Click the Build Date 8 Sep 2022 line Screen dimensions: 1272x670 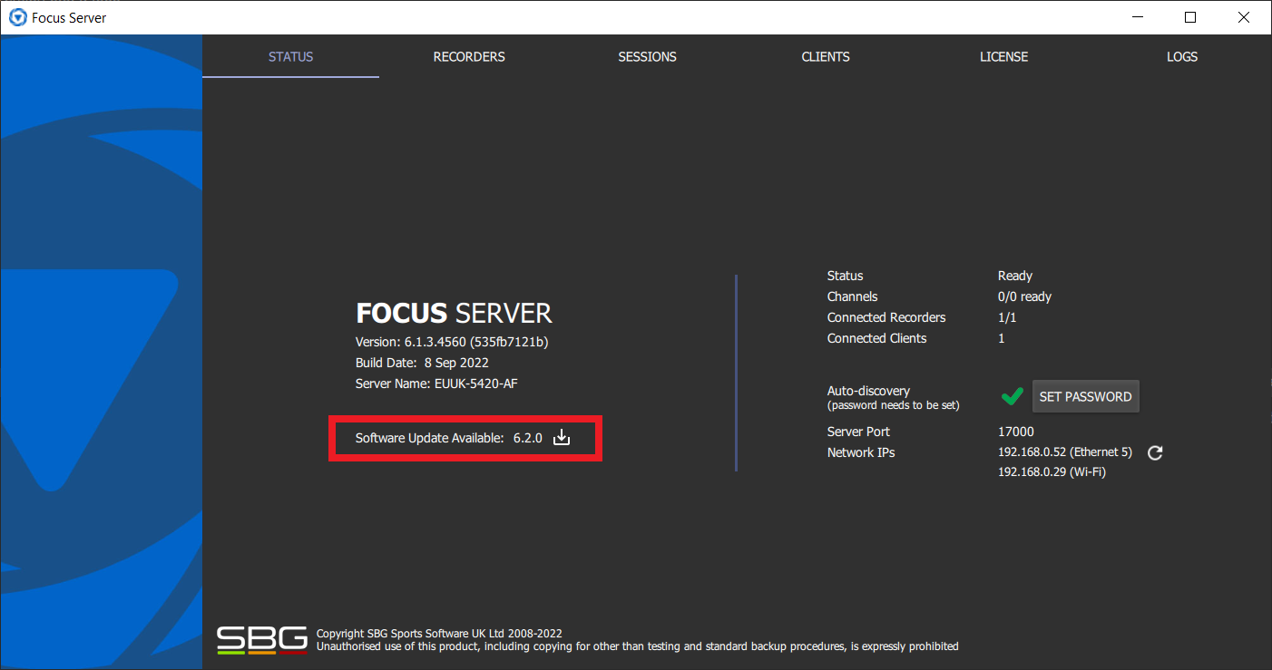(x=422, y=363)
